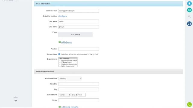The width and height of the screenshot is (193, 108).
Task: Open the teal chat messenger icon
Action: tap(189, 10)
